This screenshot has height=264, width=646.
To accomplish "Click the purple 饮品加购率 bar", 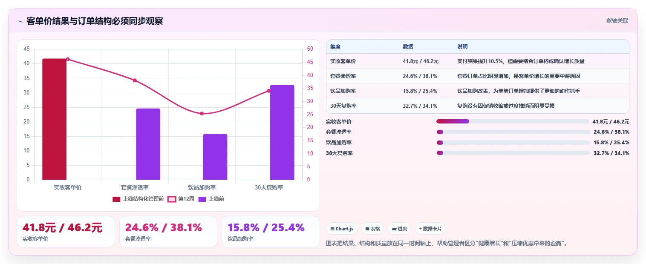I will click(x=215, y=157).
